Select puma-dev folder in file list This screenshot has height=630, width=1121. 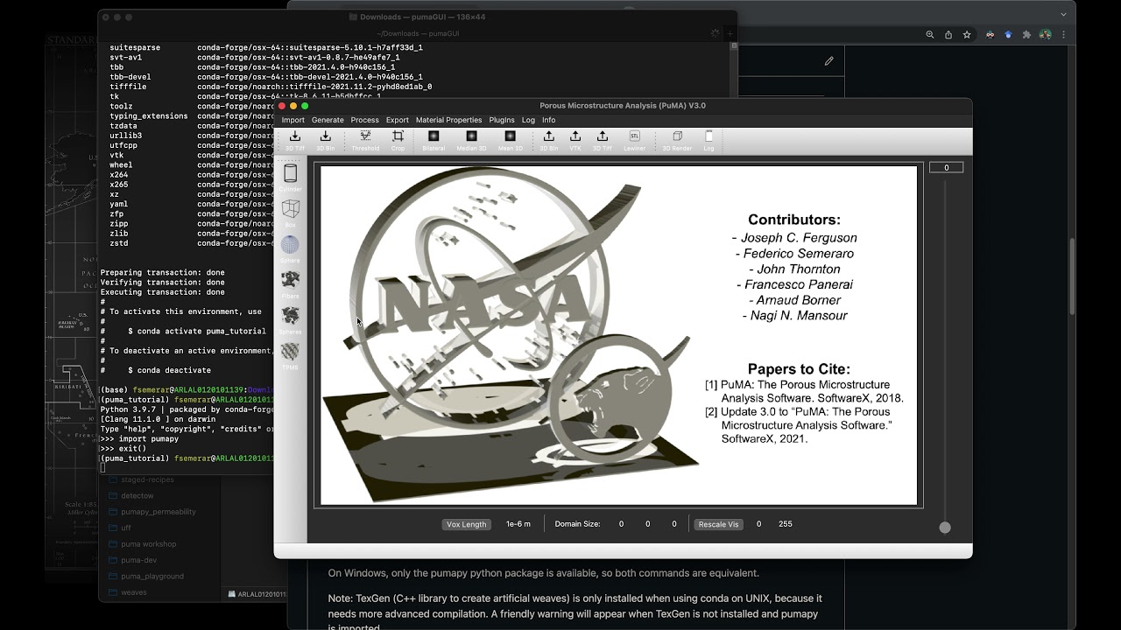138,560
